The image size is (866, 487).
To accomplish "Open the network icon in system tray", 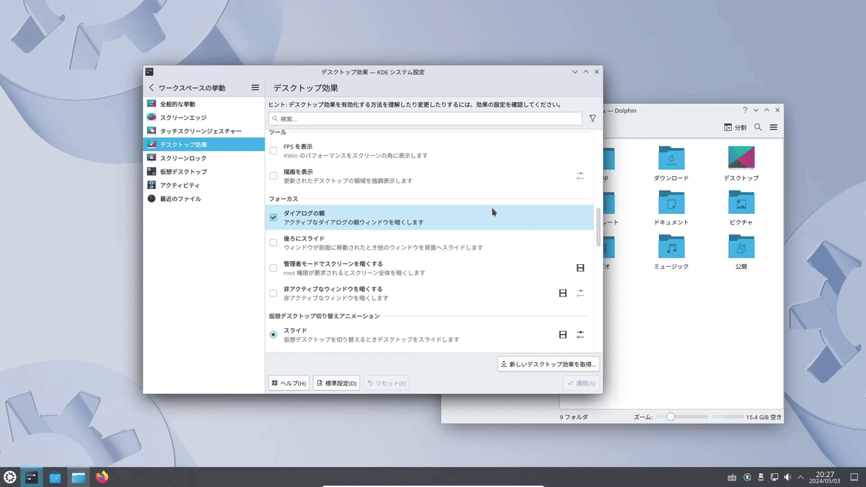I will 774,477.
